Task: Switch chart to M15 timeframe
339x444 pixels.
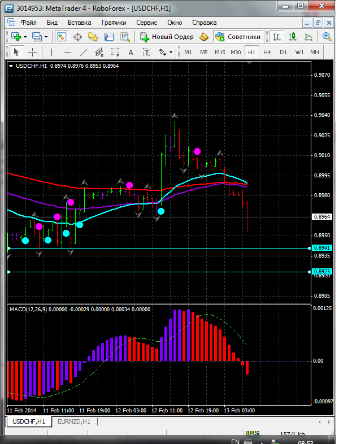Action: (220, 52)
